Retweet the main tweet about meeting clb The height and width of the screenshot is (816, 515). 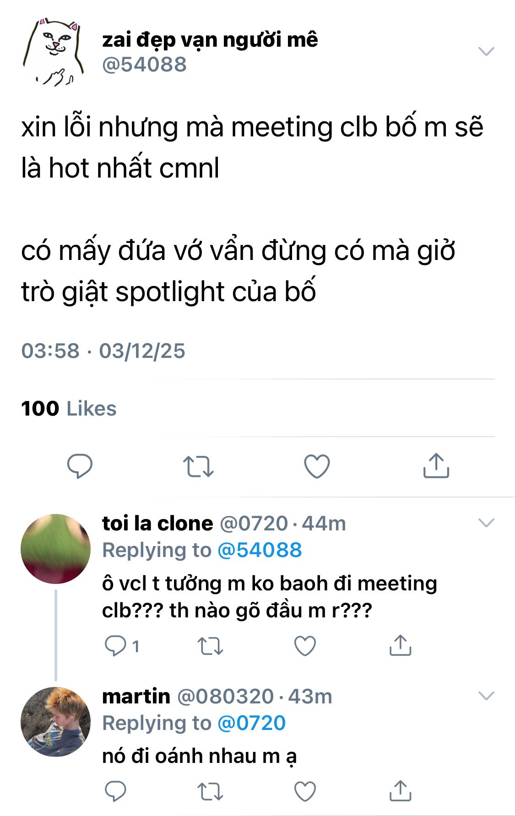198,466
